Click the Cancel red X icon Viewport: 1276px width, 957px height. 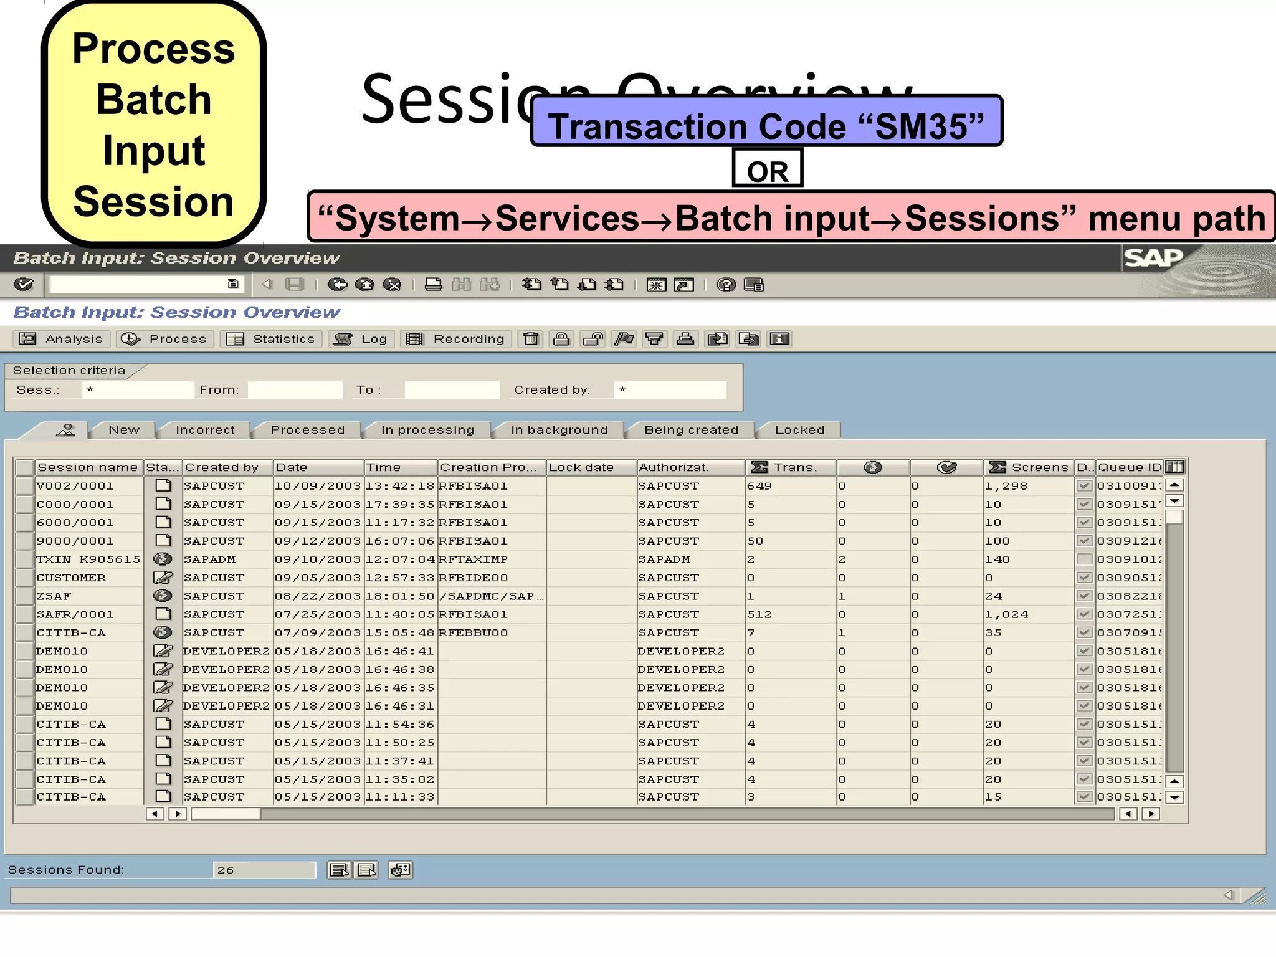click(x=393, y=285)
